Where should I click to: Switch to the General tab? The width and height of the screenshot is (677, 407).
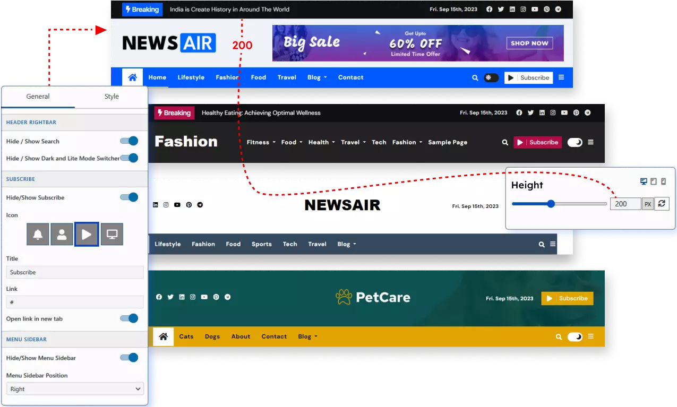pyautogui.click(x=38, y=97)
